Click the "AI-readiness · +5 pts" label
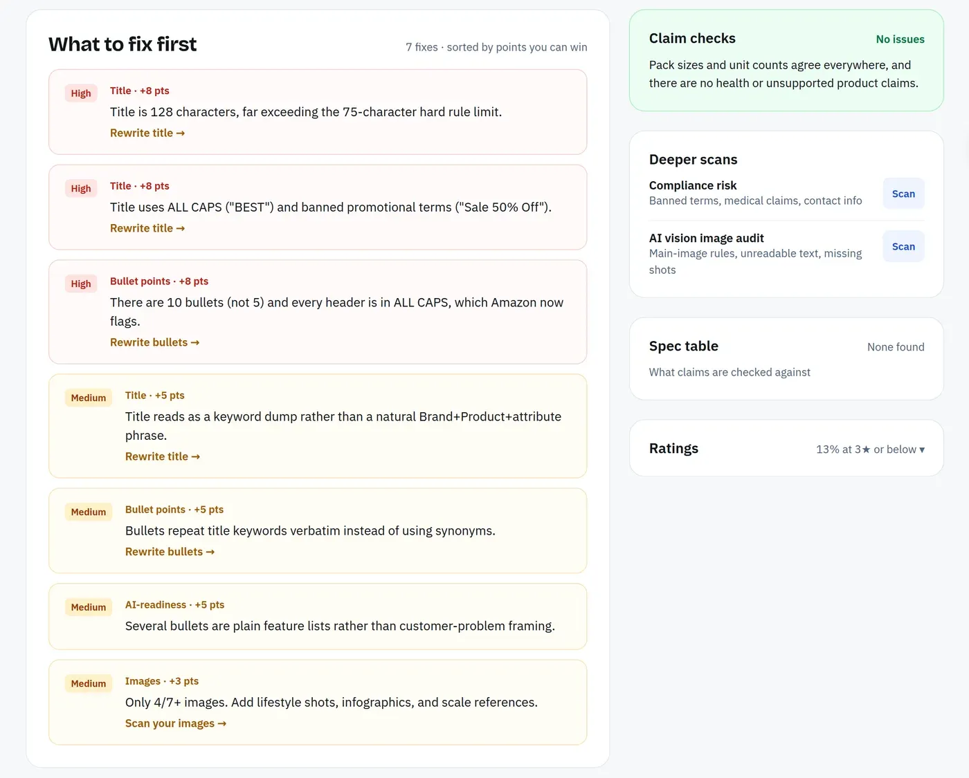969x778 pixels. [175, 605]
